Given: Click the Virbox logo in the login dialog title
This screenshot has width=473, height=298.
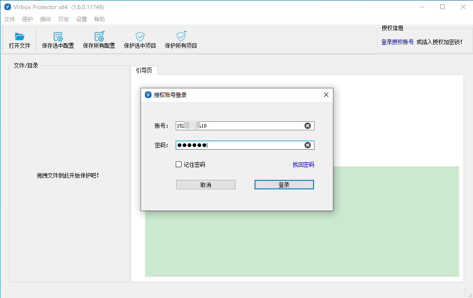Looking at the screenshot, I should coord(148,95).
